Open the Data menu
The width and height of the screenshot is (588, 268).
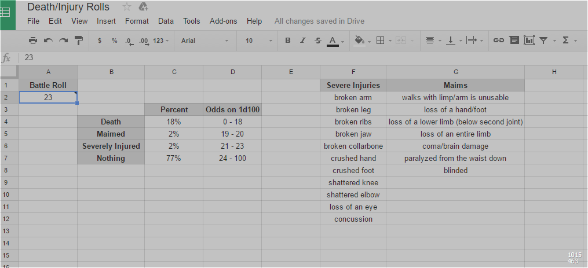[166, 21]
